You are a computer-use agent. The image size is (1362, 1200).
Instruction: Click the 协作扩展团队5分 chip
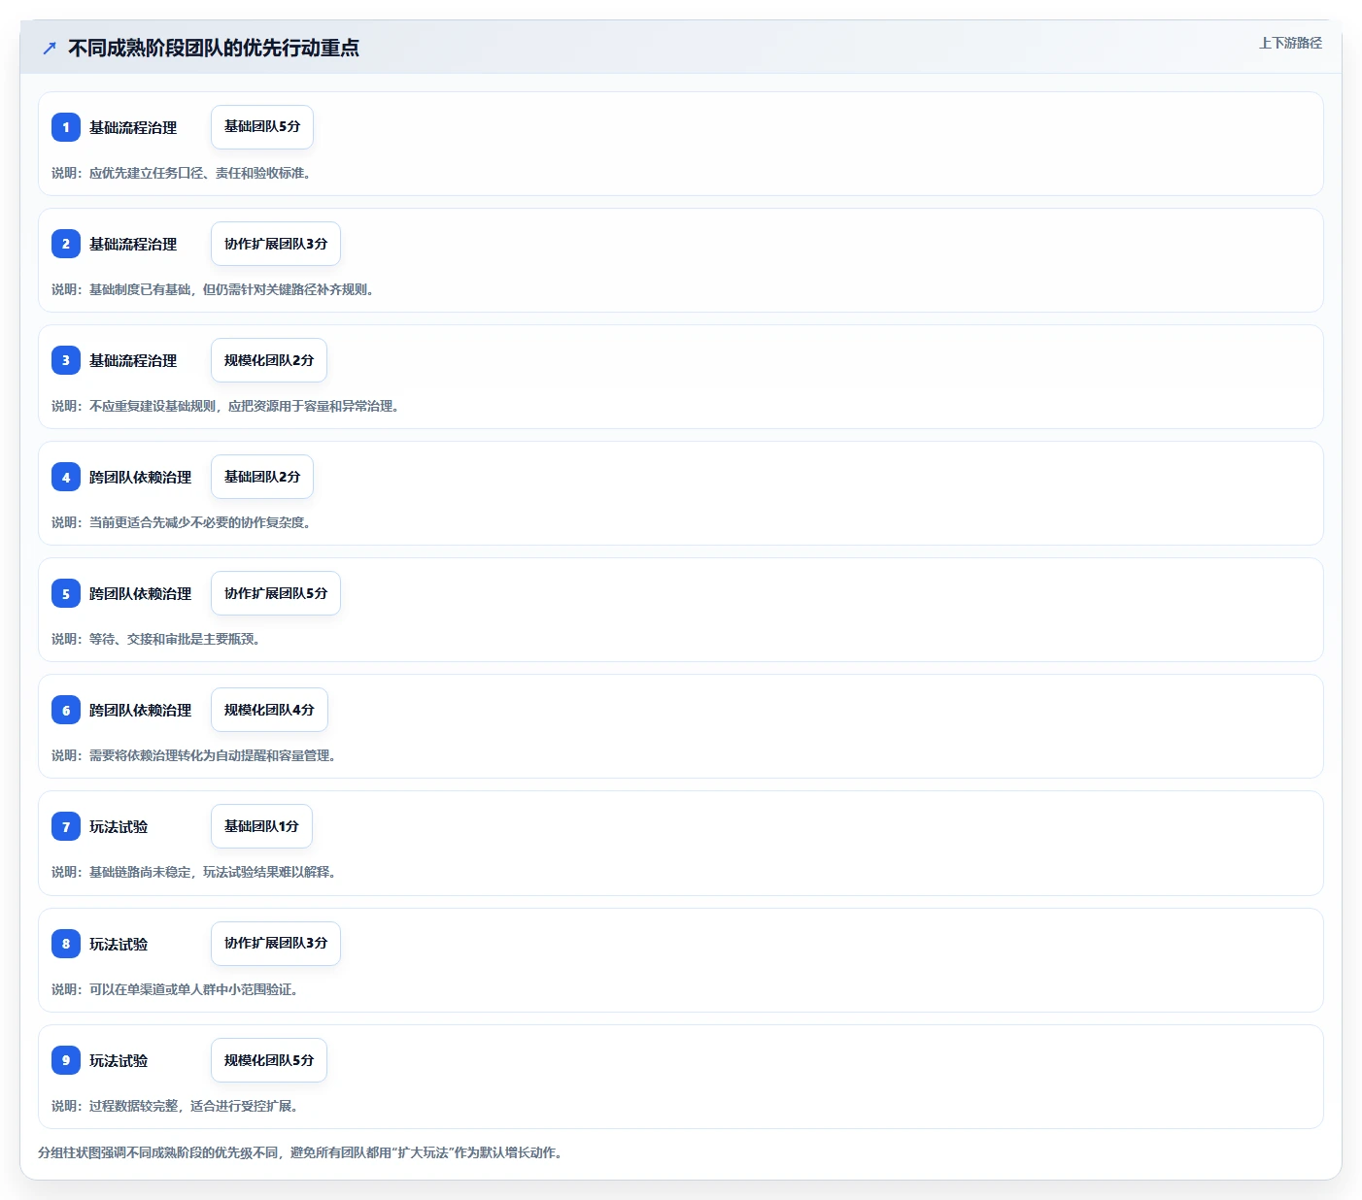point(276,593)
